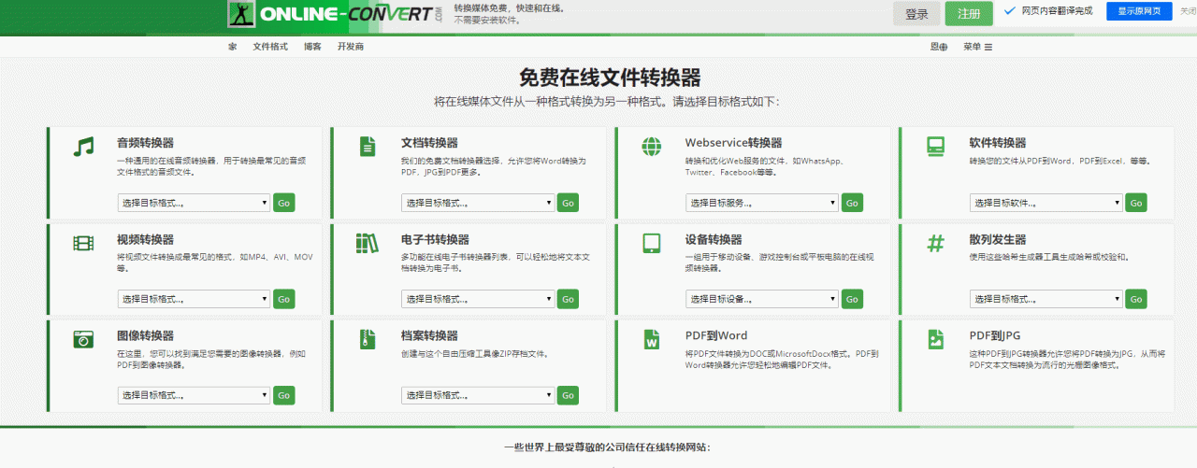This screenshot has height=468, width=1197.
Task: Expand the Webservice target service dropdown
Action: [x=762, y=203]
